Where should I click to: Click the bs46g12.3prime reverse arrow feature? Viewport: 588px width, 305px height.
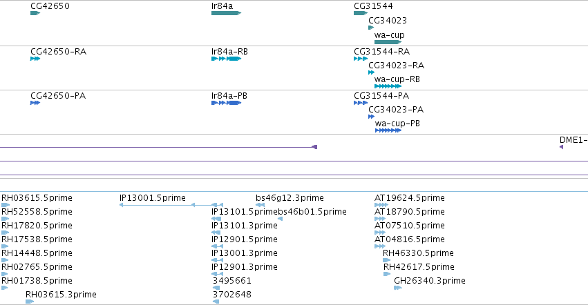[260, 204]
